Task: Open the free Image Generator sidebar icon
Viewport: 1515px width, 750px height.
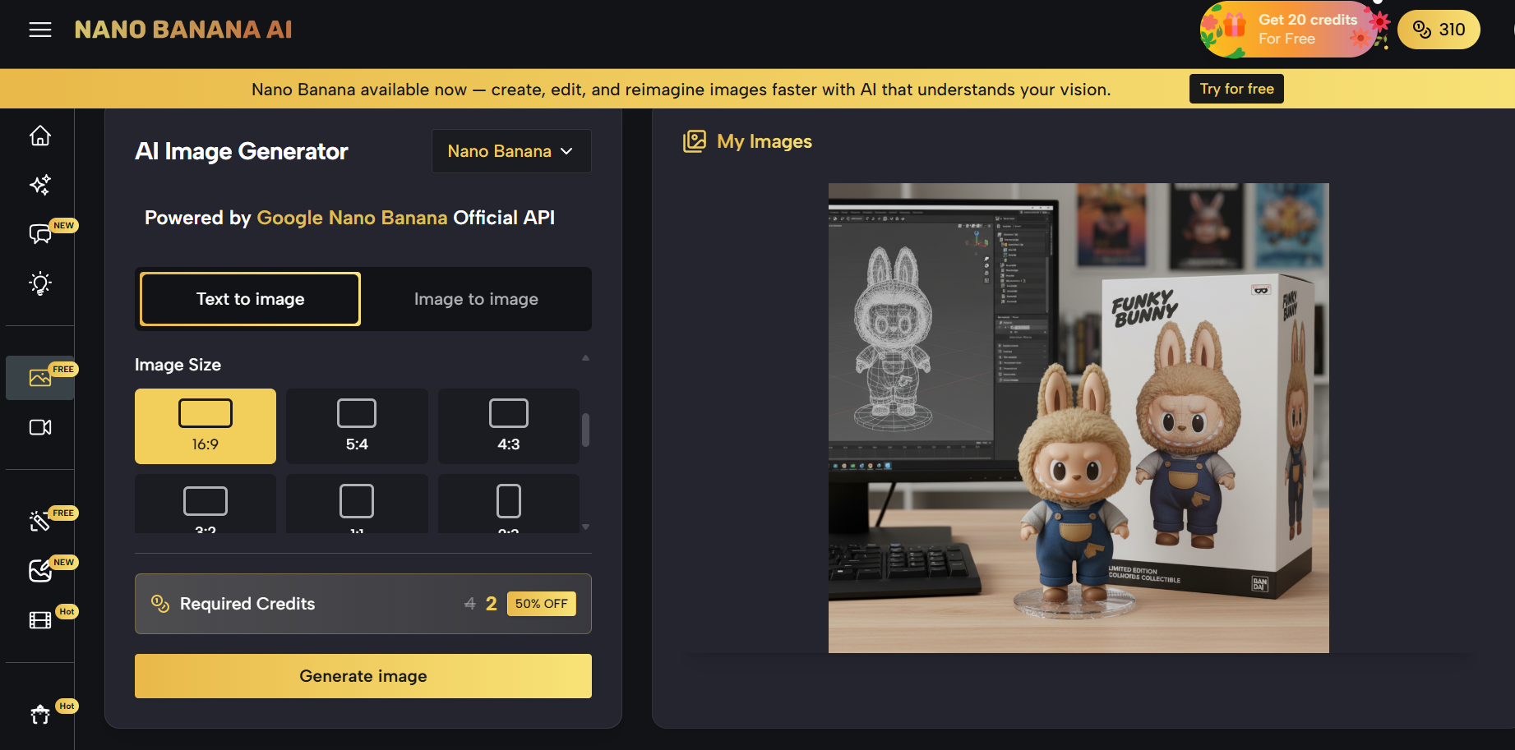Action: pos(39,378)
